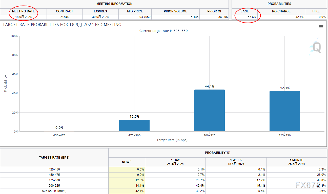328x194 pixels.
Task: Click the NO CHANGE column header
Action: click(281, 11)
